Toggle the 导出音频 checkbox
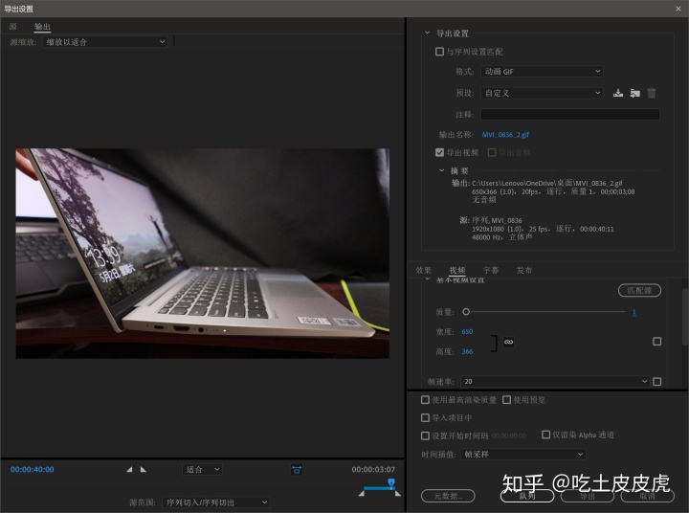 tap(492, 152)
